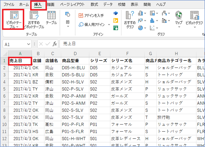Open Recommended PivotTables (おすすめピボットテーブル)
The width and height of the screenshot is (205, 147).
(34, 19)
